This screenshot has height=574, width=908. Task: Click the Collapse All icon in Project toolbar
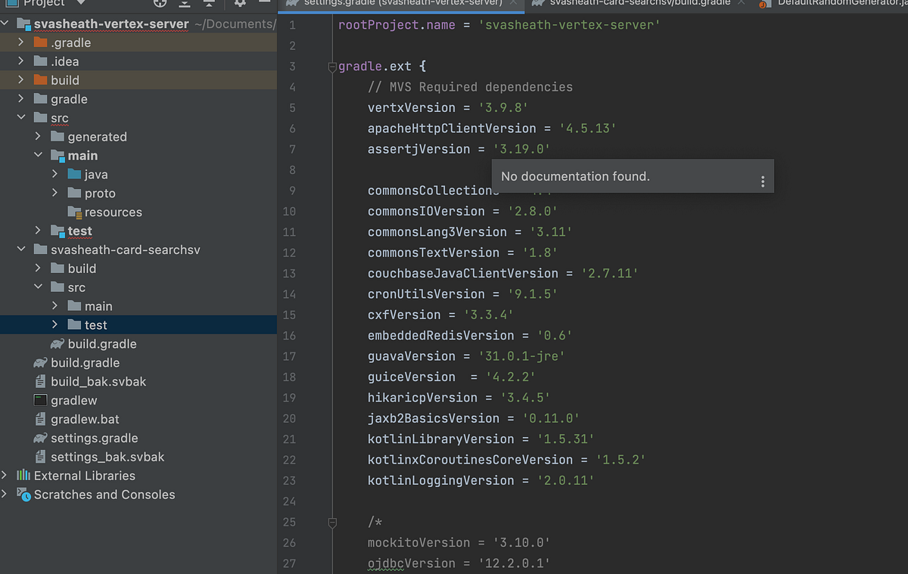coord(209,5)
